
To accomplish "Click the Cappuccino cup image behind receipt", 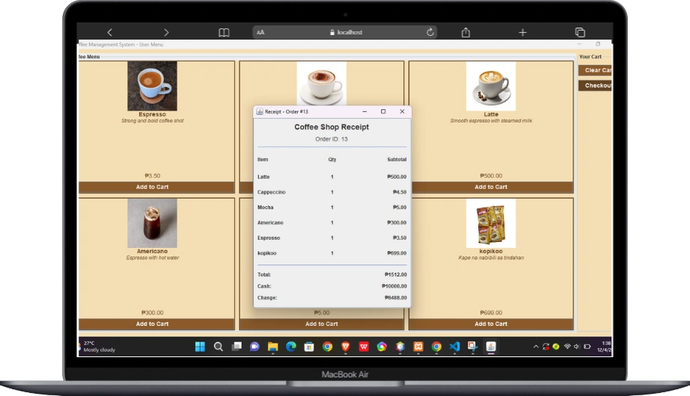I will click(x=322, y=84).
